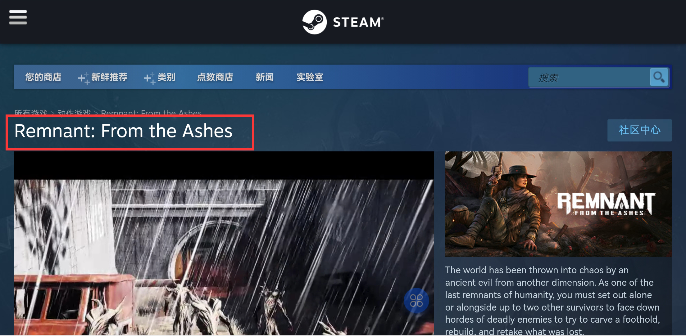Click the STEAM wordmark text
Image resolution: width=686 pixels, height=336 pixels.
pyautogui.click(x=358, y=22)
